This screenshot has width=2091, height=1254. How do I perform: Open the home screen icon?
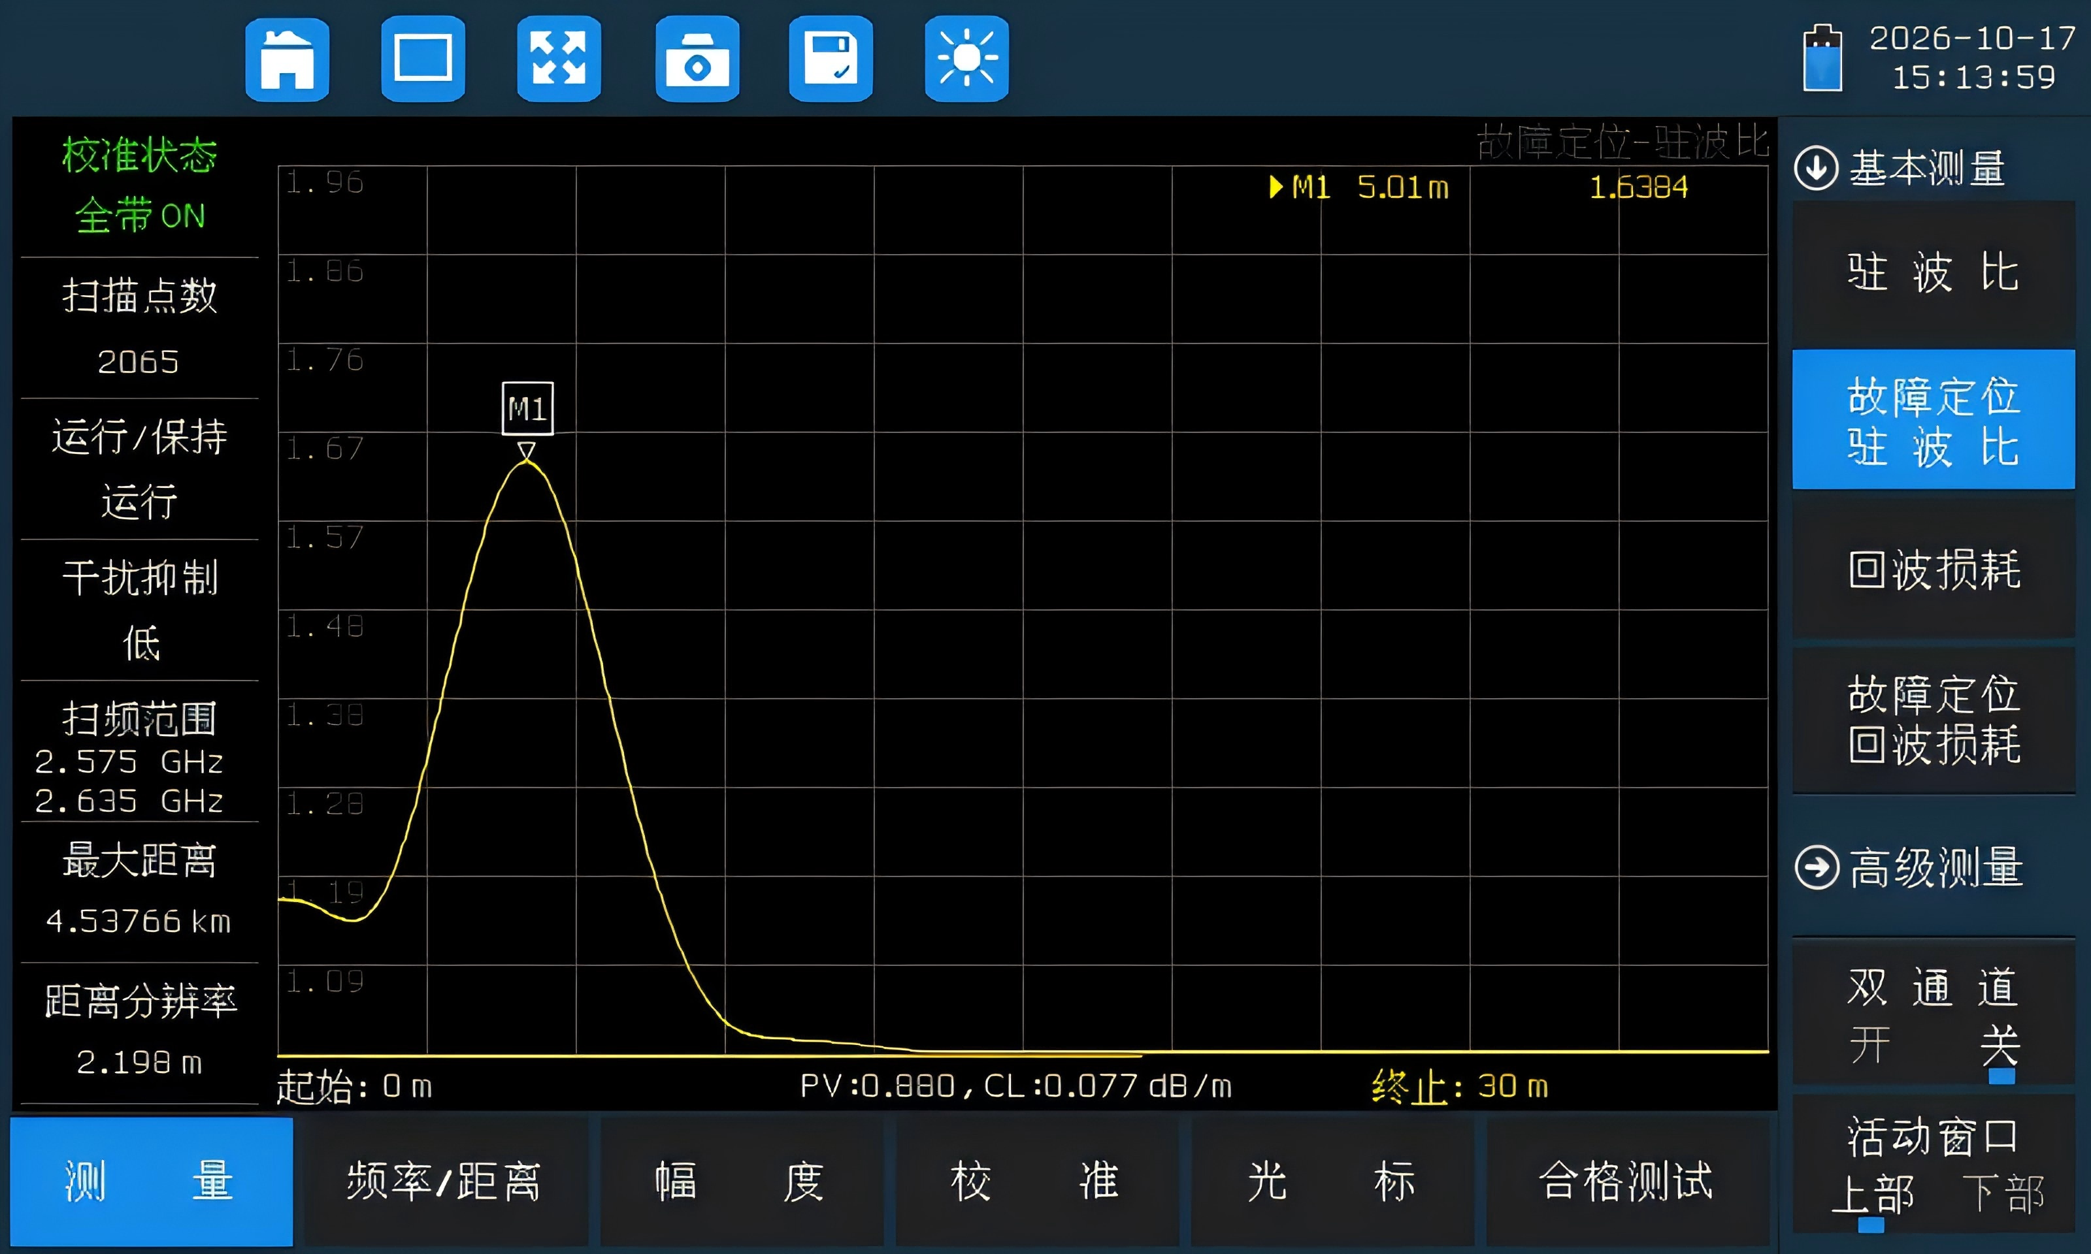pos(288,59)
